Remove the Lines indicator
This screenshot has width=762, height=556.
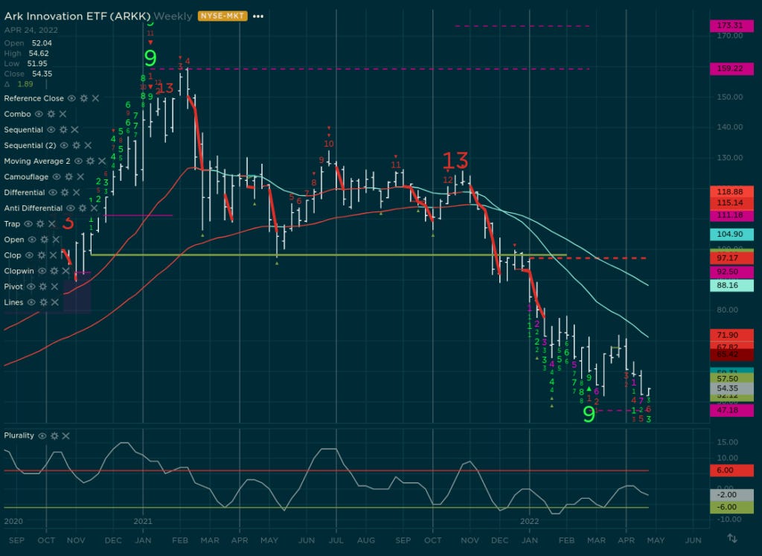(x=55, y=302)
